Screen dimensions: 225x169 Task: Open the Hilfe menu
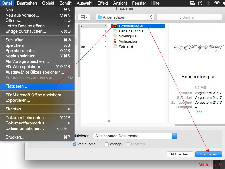[155, 3]
